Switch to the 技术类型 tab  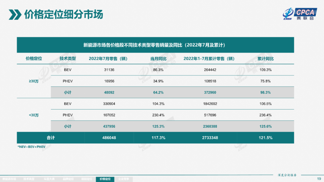29,179
